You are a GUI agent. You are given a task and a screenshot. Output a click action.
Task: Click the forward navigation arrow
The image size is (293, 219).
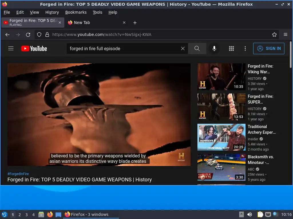(18, 35)
